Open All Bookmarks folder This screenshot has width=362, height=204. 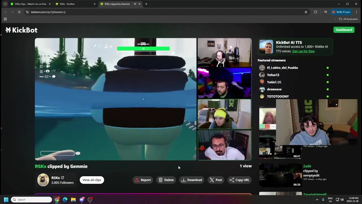click(348, 19)
